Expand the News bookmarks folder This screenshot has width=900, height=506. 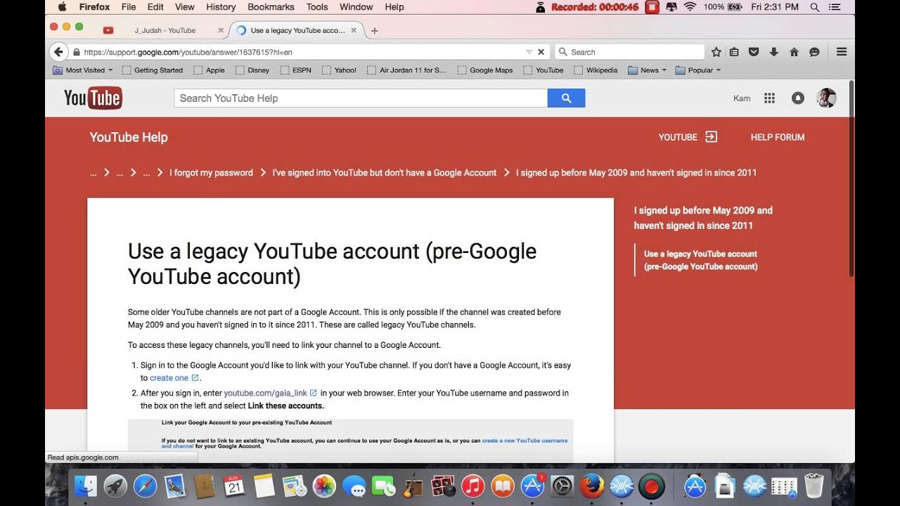(647, 70)
